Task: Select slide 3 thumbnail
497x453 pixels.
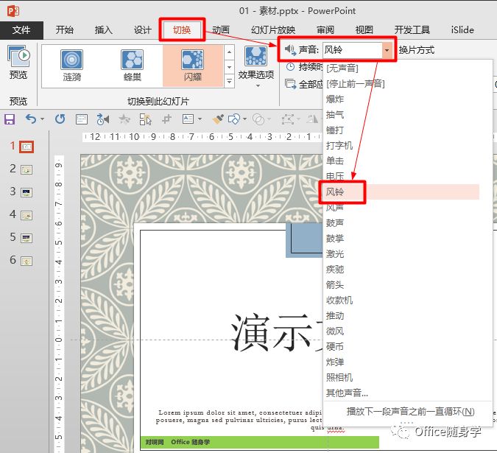Action: [x=27, y=192]
